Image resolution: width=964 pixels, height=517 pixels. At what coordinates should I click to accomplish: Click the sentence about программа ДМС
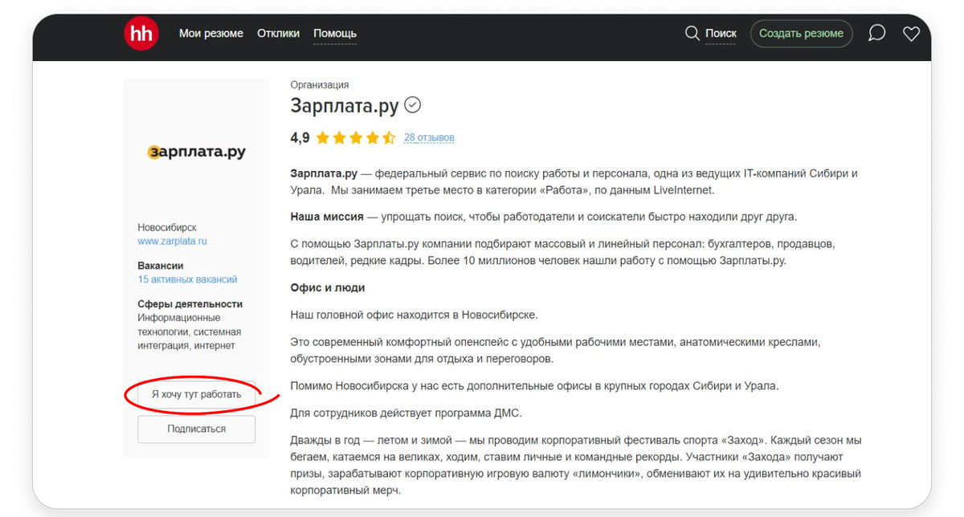click(x=406, y=413)
